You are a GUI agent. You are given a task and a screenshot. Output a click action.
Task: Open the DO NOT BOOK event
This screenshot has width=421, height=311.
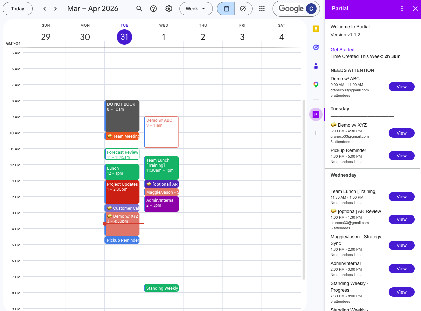(x=122, y=116)
